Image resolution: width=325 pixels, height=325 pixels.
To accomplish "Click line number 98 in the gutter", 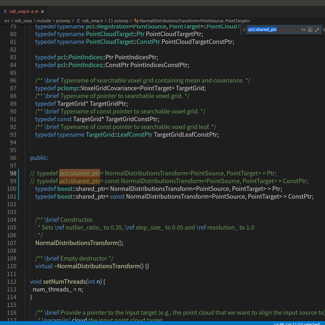I will pos(13,173).
